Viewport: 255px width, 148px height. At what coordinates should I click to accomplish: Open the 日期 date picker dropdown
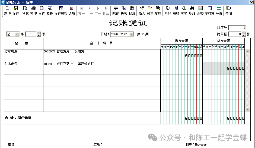[131, 34]
